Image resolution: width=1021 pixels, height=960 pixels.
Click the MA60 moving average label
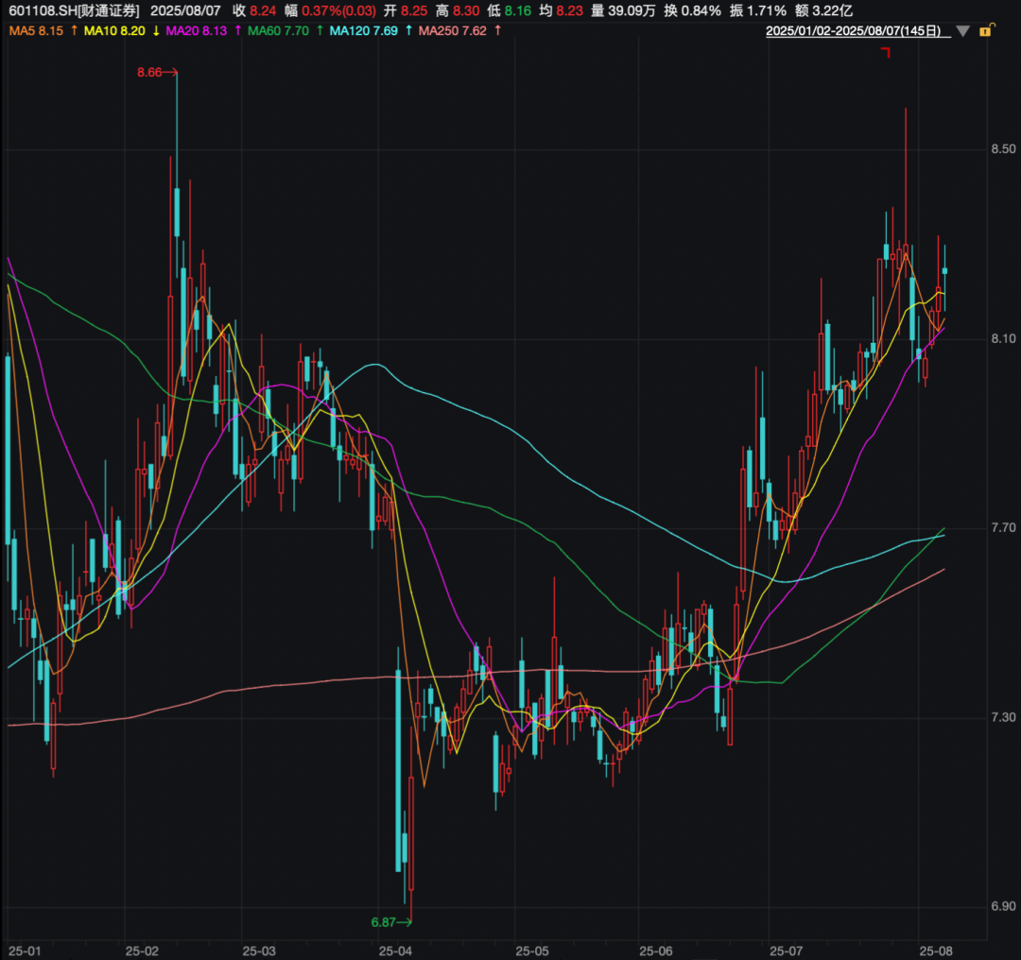click(x=275, y=31)
